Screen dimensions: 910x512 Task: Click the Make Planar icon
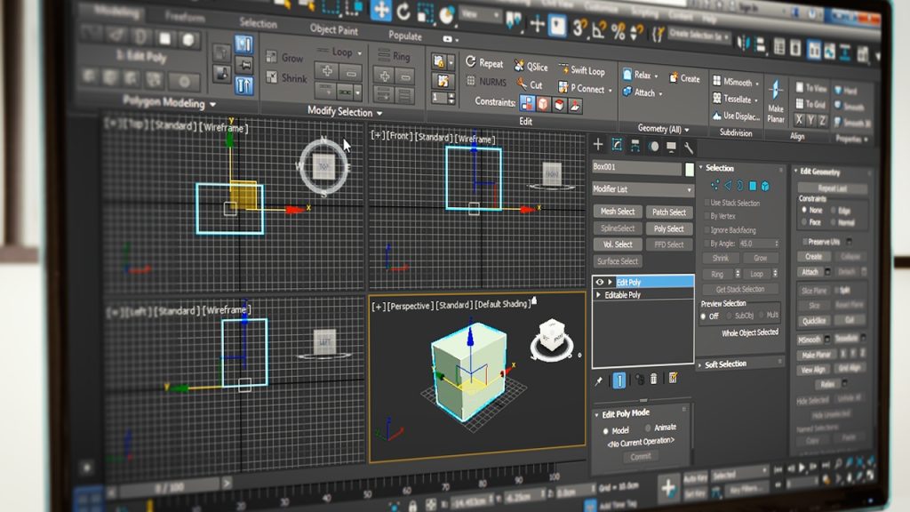(x=776, y=91)
